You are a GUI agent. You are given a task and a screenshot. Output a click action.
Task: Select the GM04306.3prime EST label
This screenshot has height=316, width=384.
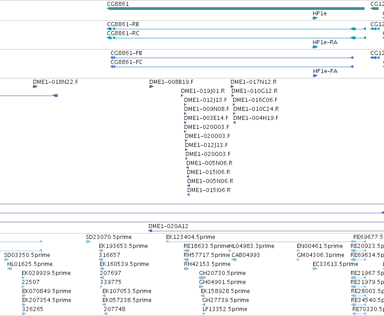click(320, 255)
